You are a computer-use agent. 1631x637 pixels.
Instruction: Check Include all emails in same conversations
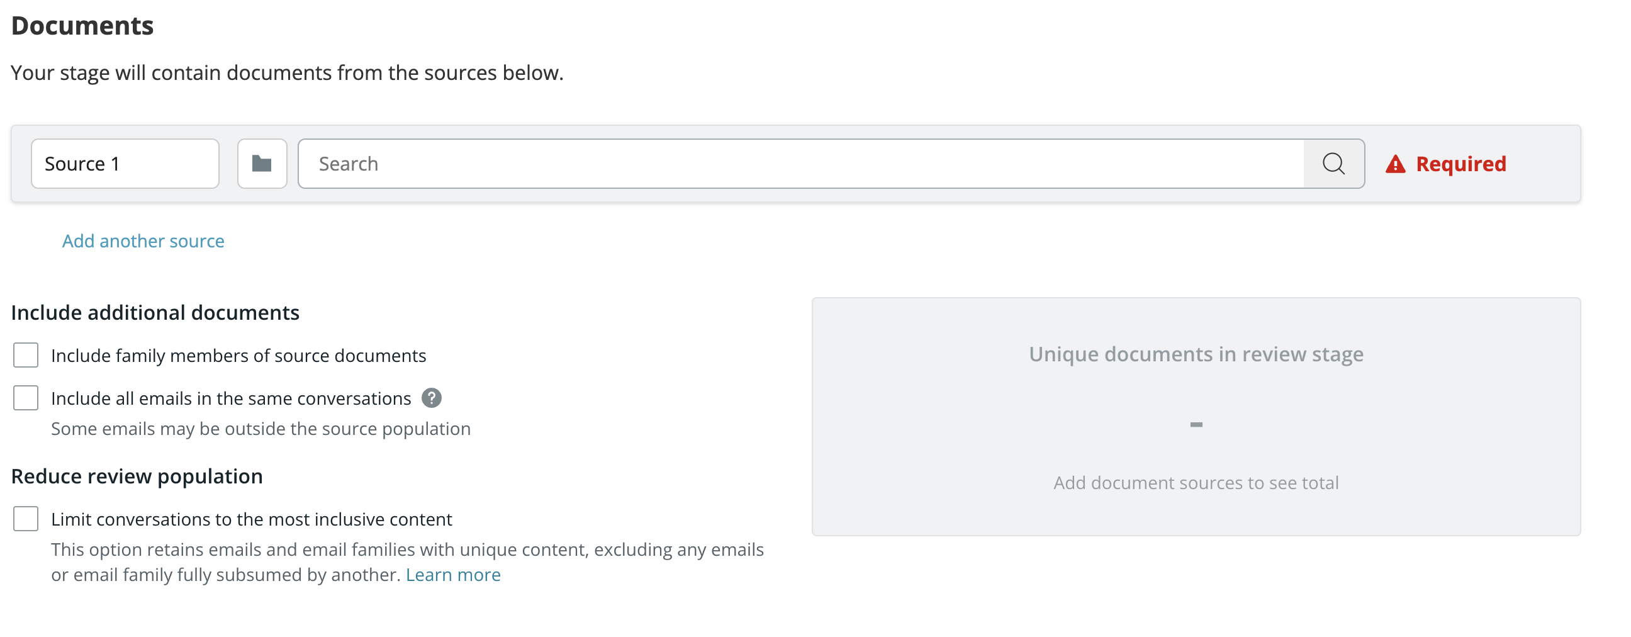(26, 398)
